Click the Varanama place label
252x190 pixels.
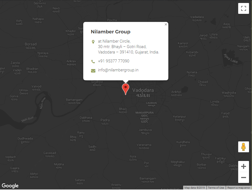[x=144, y=146]
